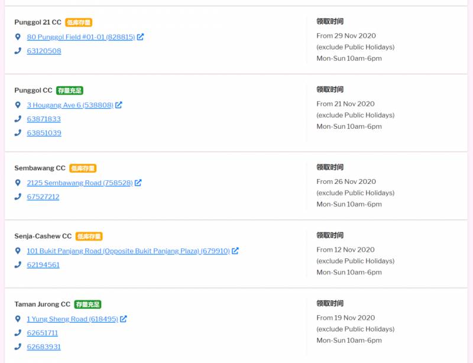This screenshot has height=363, width=473.
Task: Click external link icon beside 80 Punggol Field address
Action: click(141, 37)
